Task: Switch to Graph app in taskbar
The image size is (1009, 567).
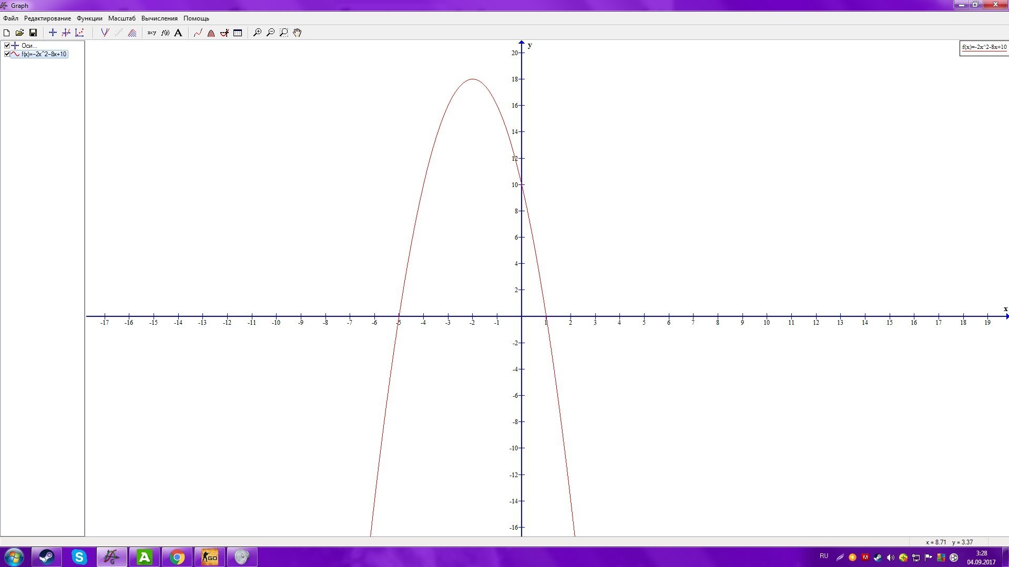Action: coord(111,557)
